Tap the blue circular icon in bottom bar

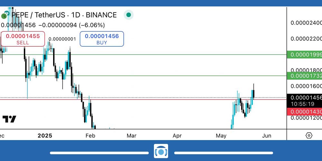click(x=161, y=151)
